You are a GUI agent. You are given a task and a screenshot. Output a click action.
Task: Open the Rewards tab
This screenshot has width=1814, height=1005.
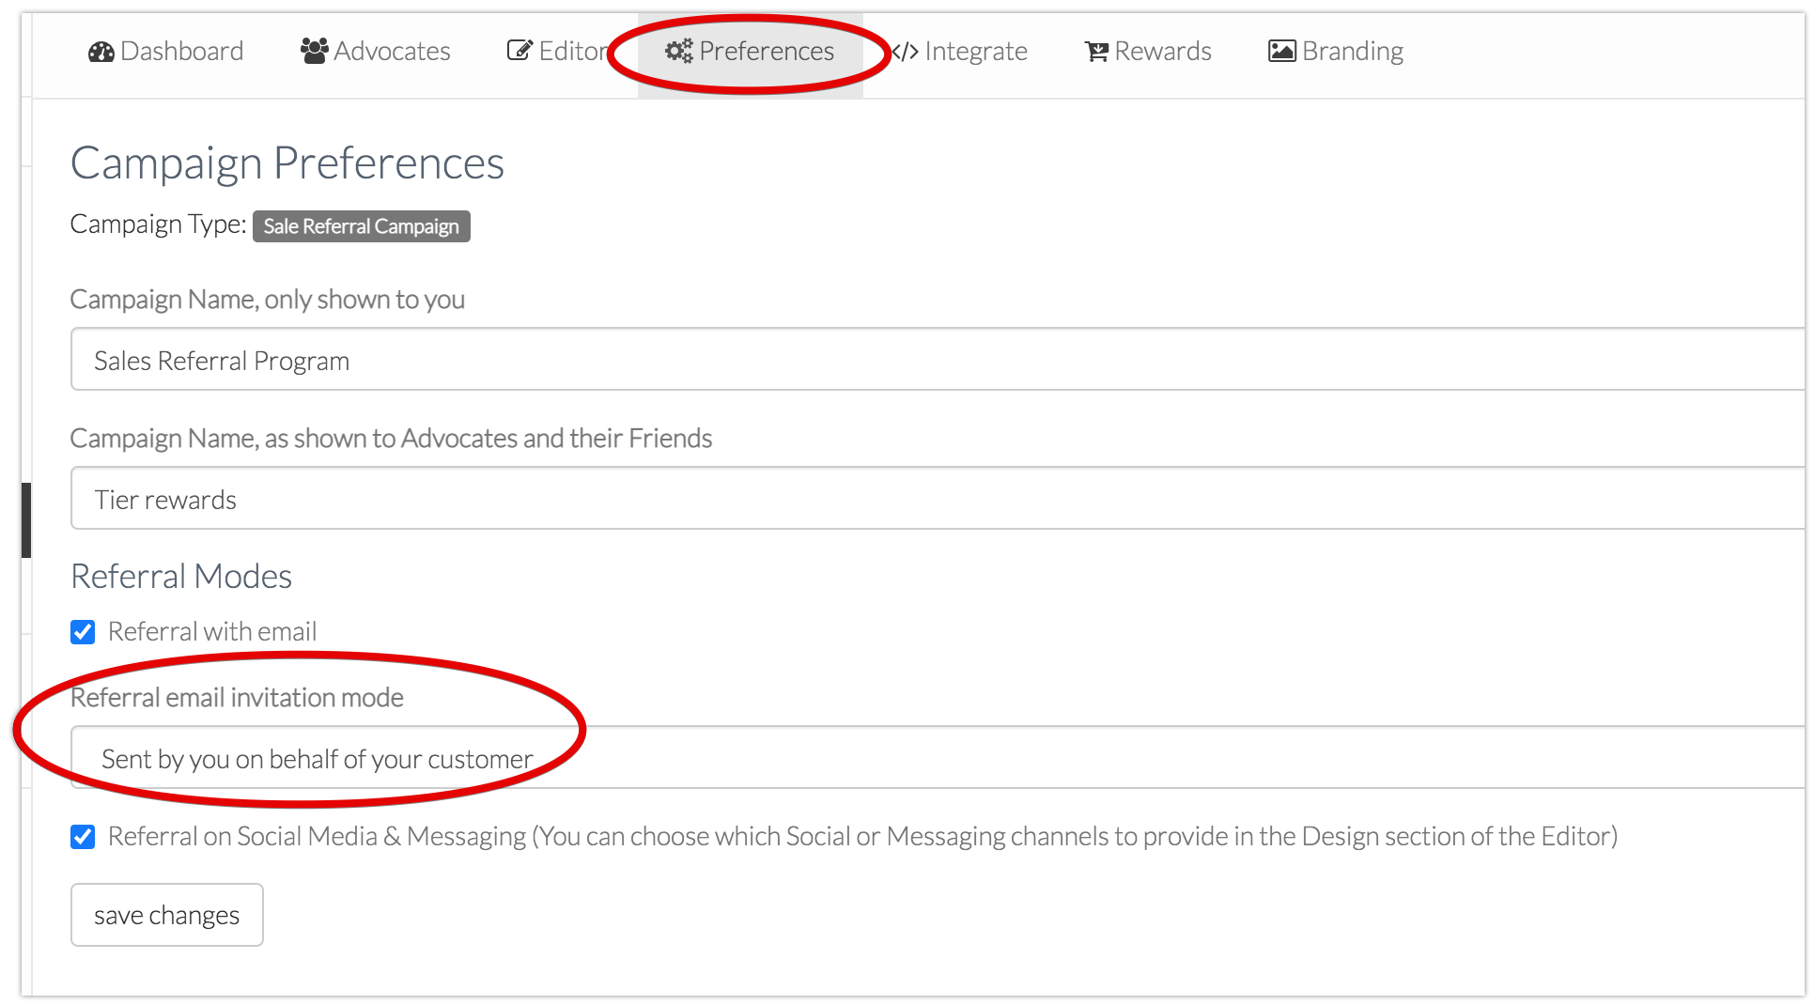coord(1148,52)
